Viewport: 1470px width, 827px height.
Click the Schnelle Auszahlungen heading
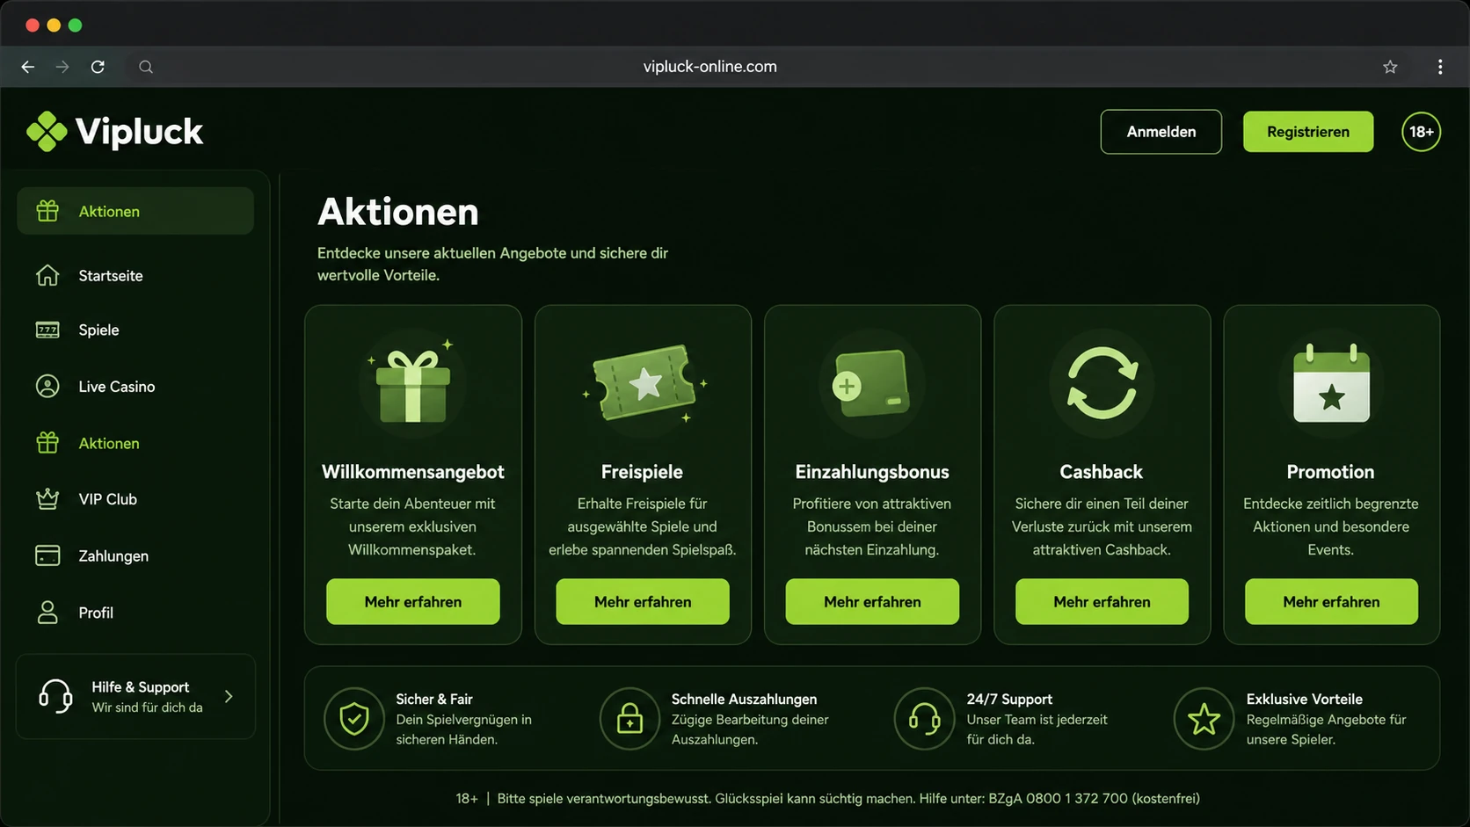pos(744,699)
